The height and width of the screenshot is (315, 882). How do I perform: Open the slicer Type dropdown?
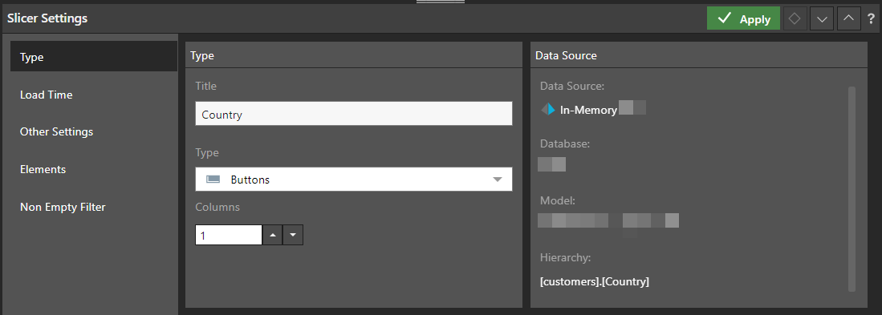coord(354,179)
